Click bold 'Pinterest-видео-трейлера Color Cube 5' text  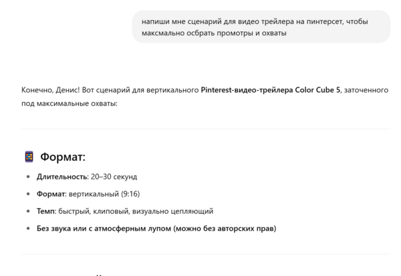271,91
